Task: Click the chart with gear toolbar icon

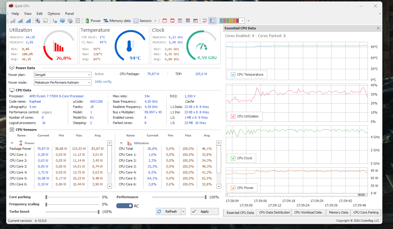Action: click(x=55, y=21)
